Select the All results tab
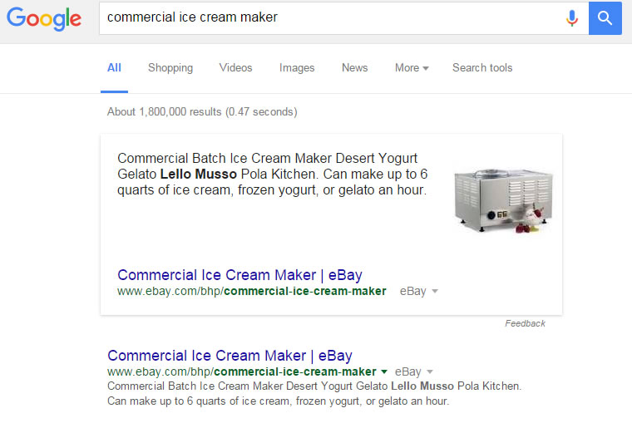The image size is (632, 423). pos(114,68)
